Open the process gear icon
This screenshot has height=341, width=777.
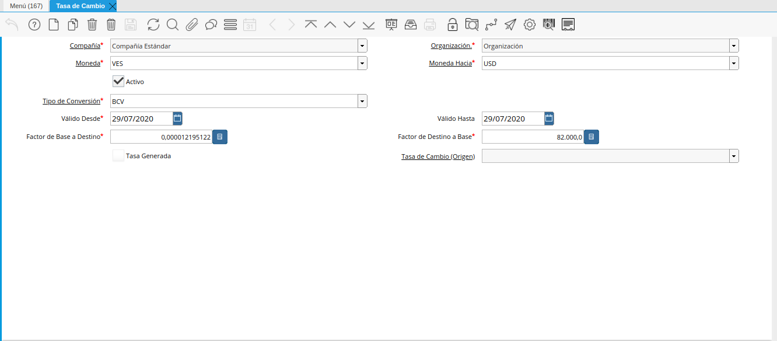(x=530, y=25)
